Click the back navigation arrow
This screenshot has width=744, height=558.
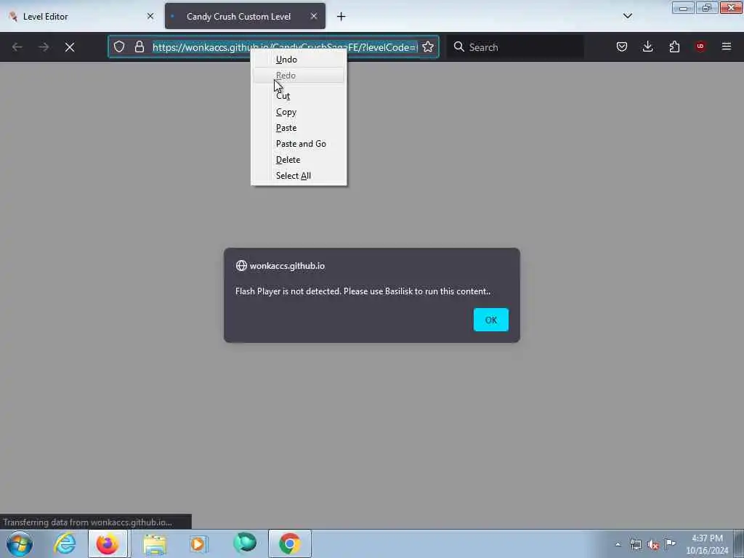click(17, 47)
